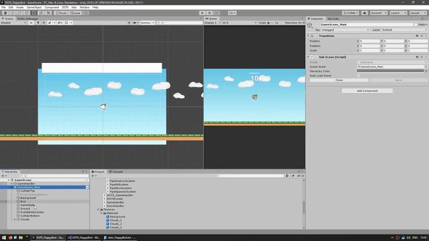The width and height of the screenshot is (429, 241).
Task: Click the Hierarchy Color eyedropper icon
Action: click(x=426, y=71)
